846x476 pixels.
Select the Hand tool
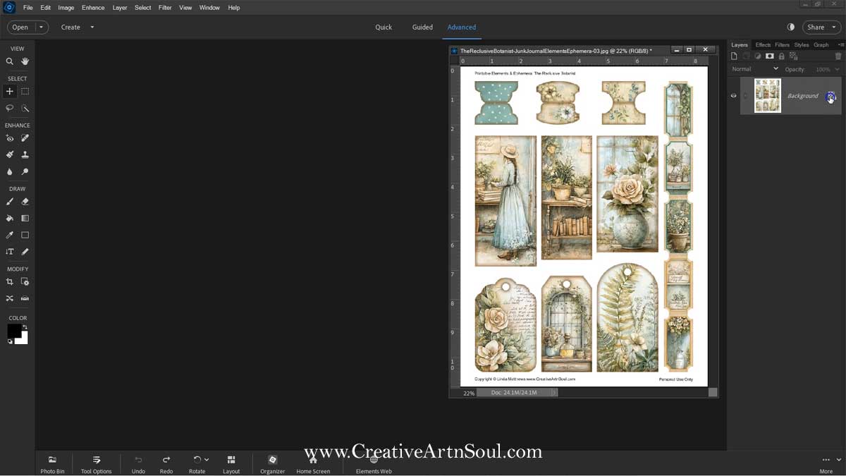coord(25,61)
